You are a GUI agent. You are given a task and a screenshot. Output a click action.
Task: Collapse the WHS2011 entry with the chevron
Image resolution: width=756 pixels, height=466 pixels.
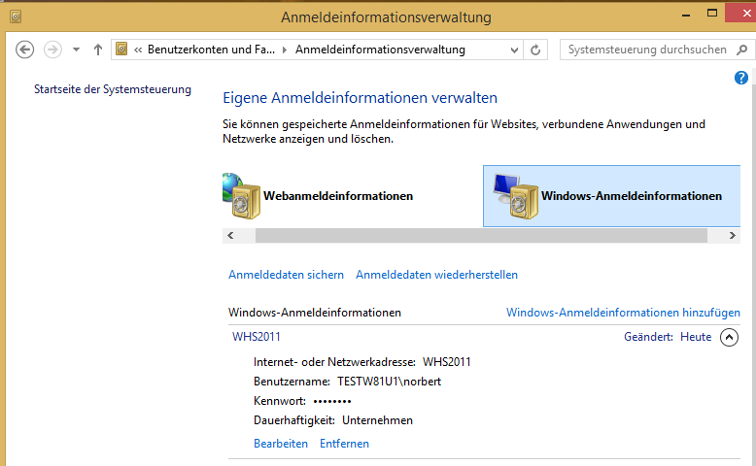729,337
